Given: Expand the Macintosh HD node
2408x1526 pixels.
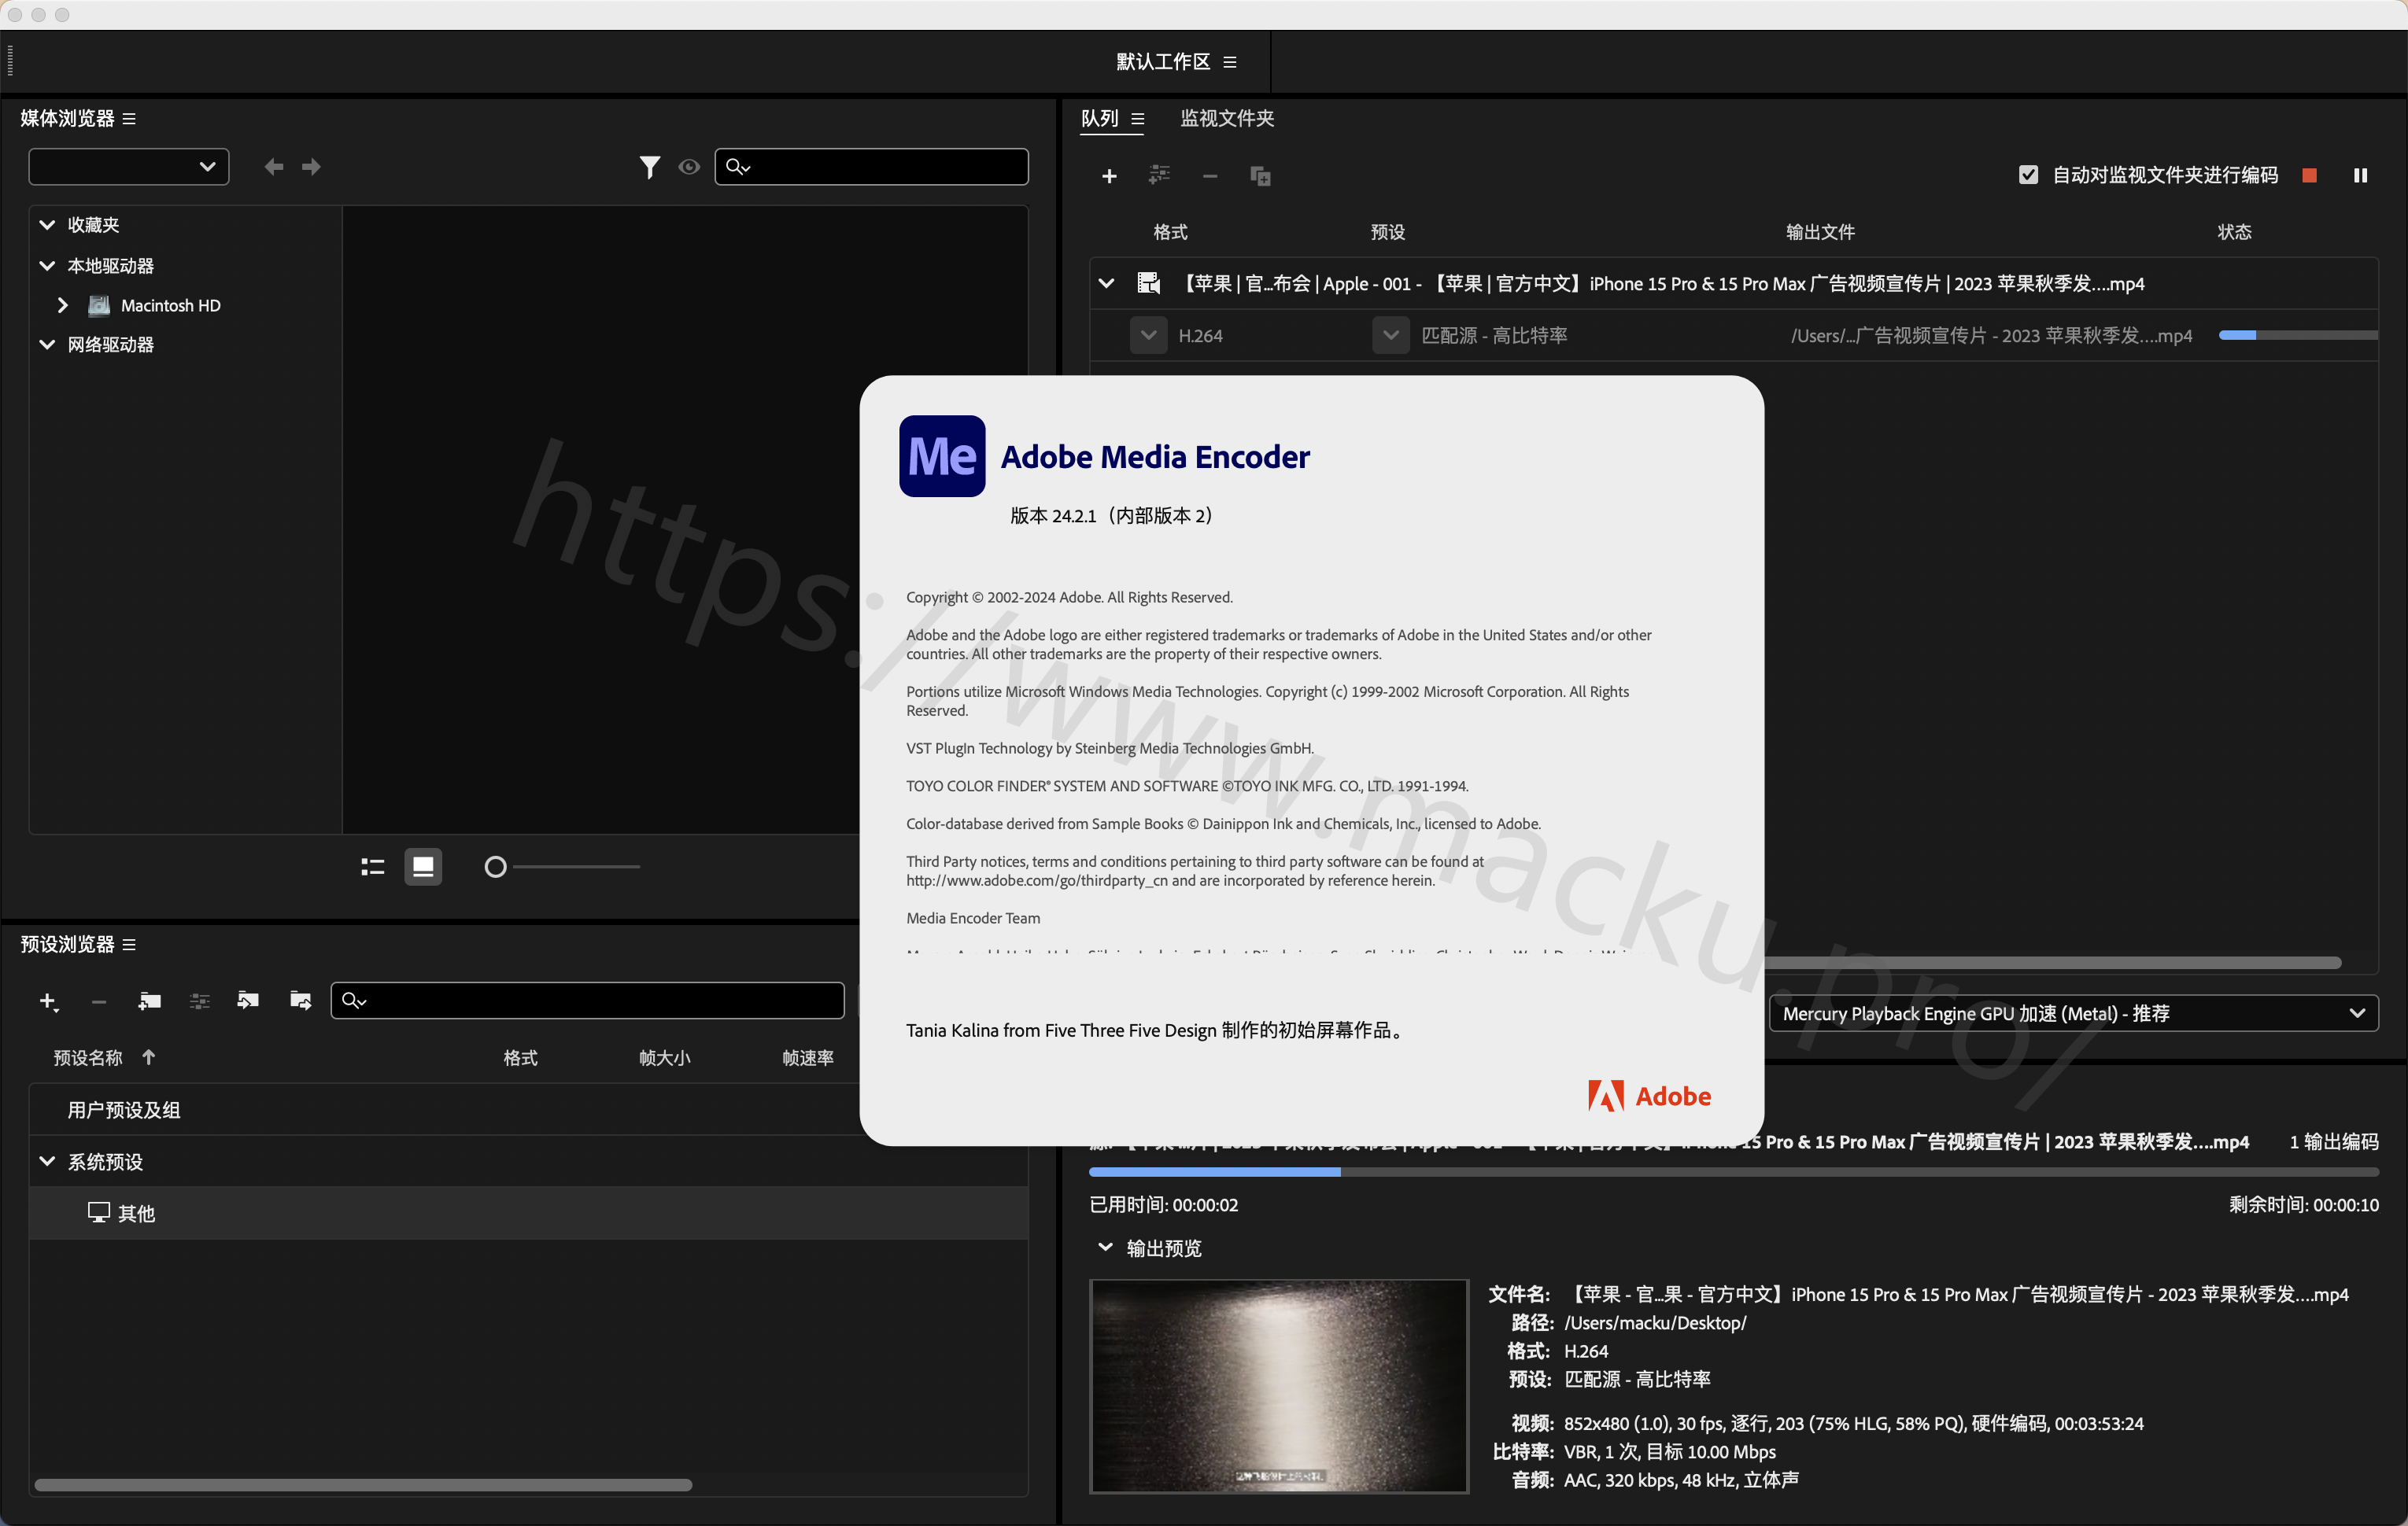Looking at the screenshot, I should click(x=62, y=306).
